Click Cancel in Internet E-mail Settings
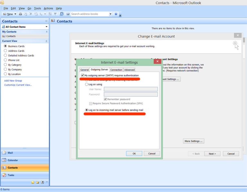Viewport: 247px width, 192px height. click(x=152, y=154)
